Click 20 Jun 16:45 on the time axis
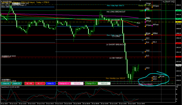The width and height of the screenshot is (182, 105). tap(132, 104)
